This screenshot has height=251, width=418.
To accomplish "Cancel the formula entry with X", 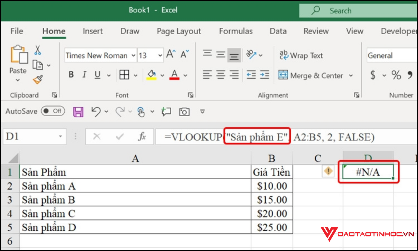I will (97, 136).
